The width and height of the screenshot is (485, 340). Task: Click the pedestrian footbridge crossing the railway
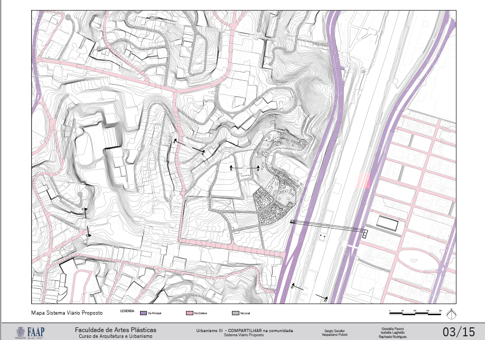tap(328, 227)
